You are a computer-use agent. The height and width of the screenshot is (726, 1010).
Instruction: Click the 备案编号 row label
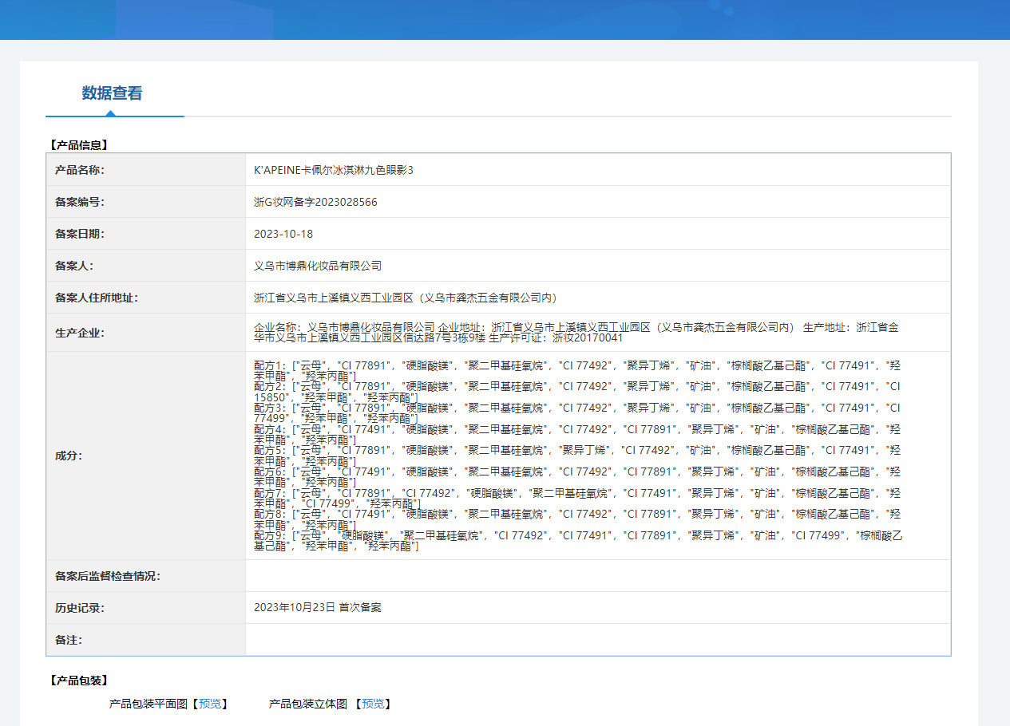click(80, 202)
